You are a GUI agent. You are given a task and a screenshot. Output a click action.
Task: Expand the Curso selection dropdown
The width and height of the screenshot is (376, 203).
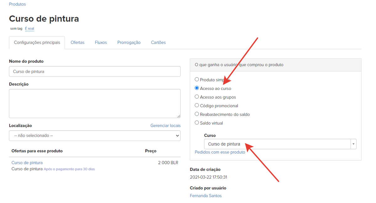280,144
